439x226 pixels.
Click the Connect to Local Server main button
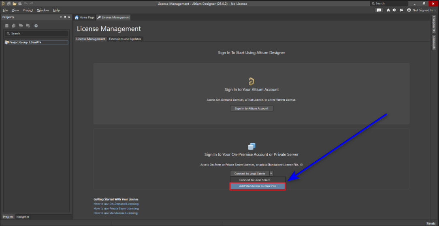tap(249, 173)
